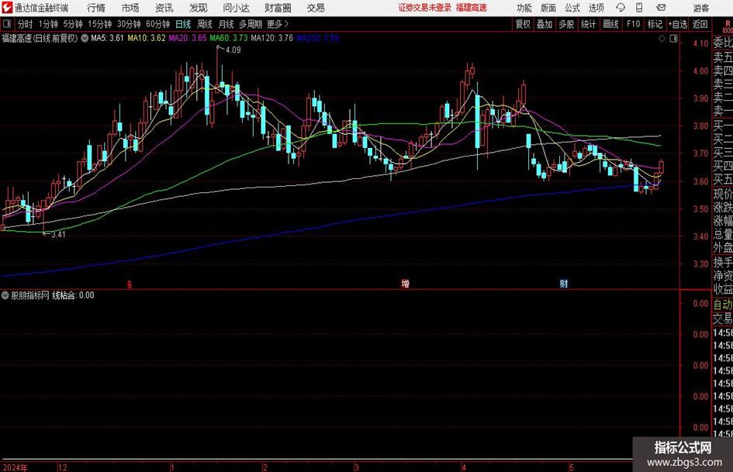Image resolution: width=733 pixels, height=472 pixels.
Task: Switch to the 60分钟 period tab
Action: point(157,24)
